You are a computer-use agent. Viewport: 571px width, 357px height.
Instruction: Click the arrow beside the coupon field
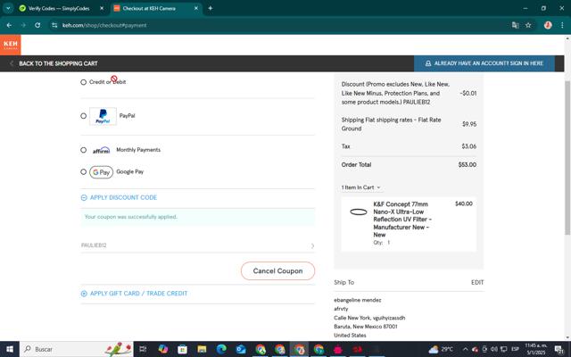312,246
